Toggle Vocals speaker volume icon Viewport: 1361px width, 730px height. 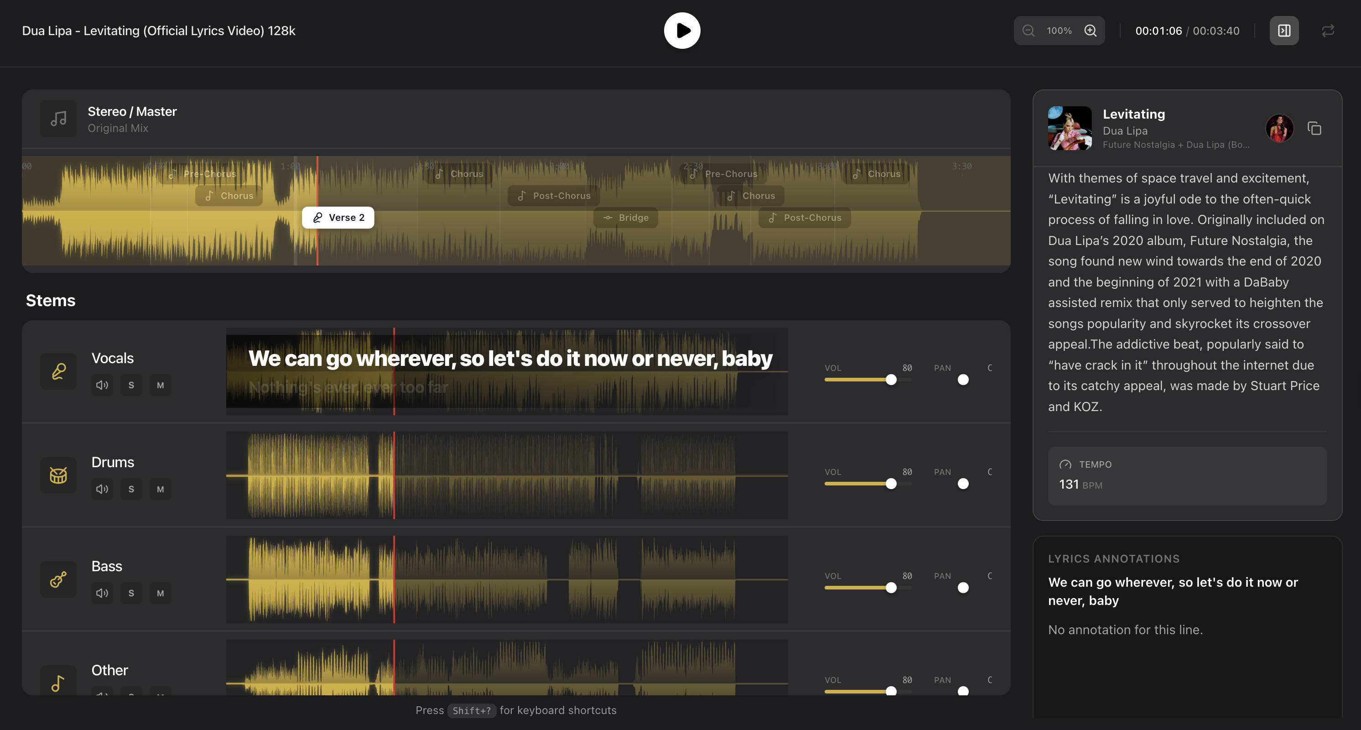(102, 386)
